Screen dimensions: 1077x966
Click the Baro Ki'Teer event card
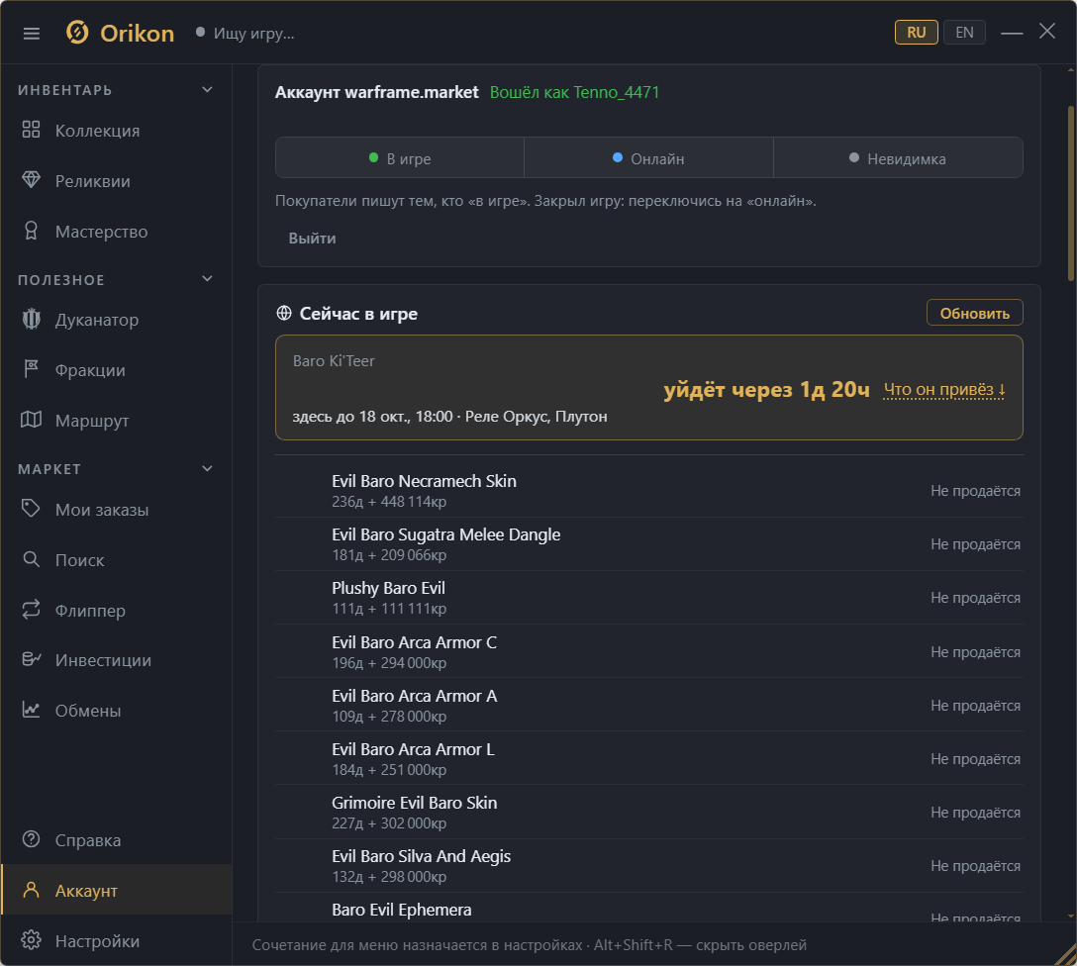648,387
